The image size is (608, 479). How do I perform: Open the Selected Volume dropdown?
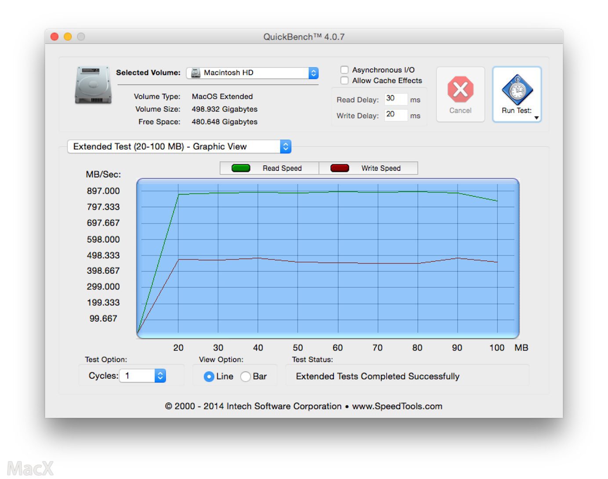(x=252, y=73)
